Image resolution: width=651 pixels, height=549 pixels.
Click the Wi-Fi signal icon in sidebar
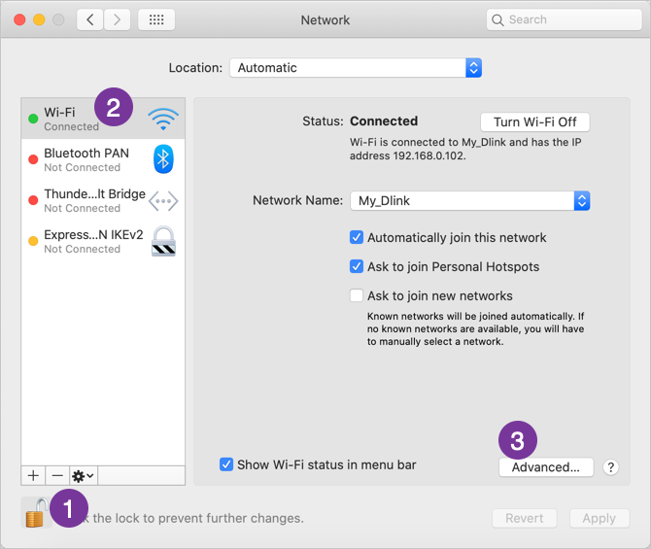pyautogui.click(x=163, y=119)
